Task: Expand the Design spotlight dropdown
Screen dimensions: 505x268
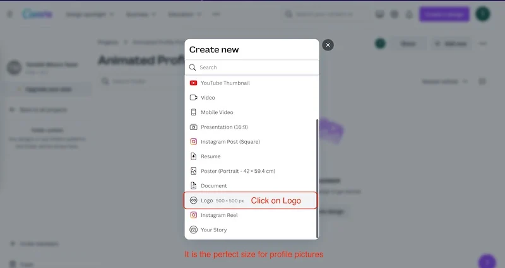Action: click(x=92, y=14)
